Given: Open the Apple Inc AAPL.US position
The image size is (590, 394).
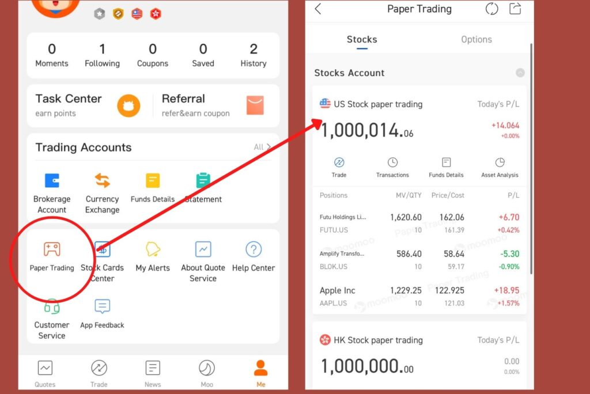Looking at the screenshot, I should [419, 296].
